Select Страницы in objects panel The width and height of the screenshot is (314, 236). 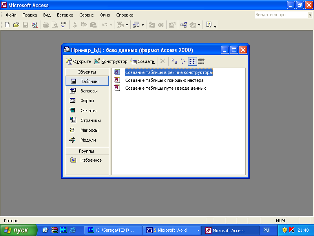[x=87, y=120]
